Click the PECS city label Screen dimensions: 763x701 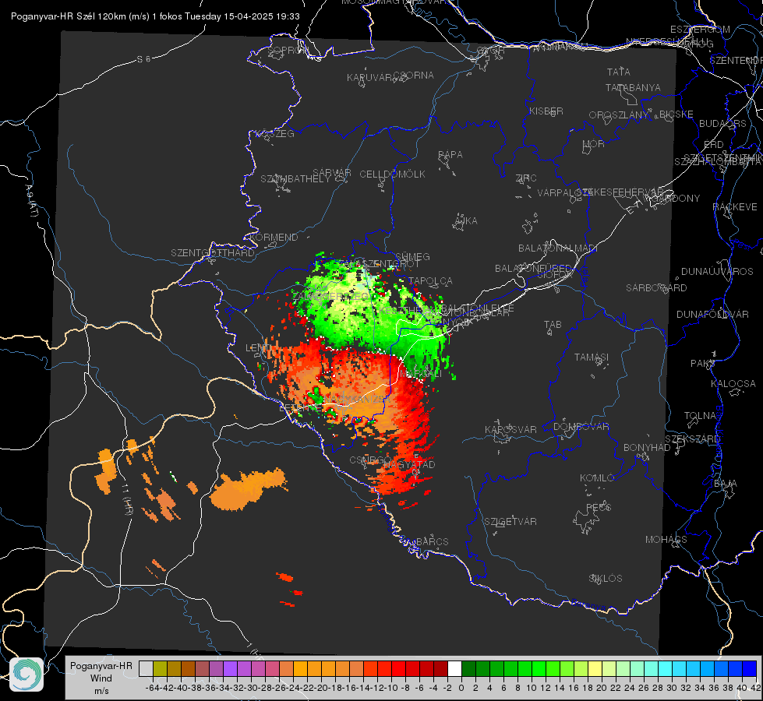pos(599,507)
